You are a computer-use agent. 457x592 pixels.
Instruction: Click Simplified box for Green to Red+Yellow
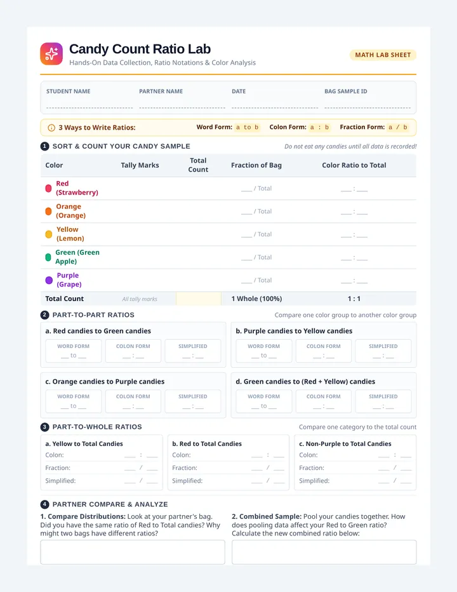[383, 401]
